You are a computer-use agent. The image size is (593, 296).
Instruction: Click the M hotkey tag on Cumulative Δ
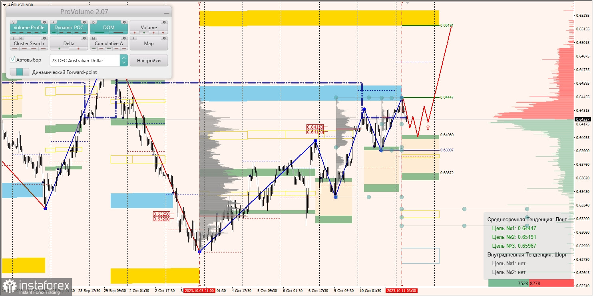tap(94, 38)
